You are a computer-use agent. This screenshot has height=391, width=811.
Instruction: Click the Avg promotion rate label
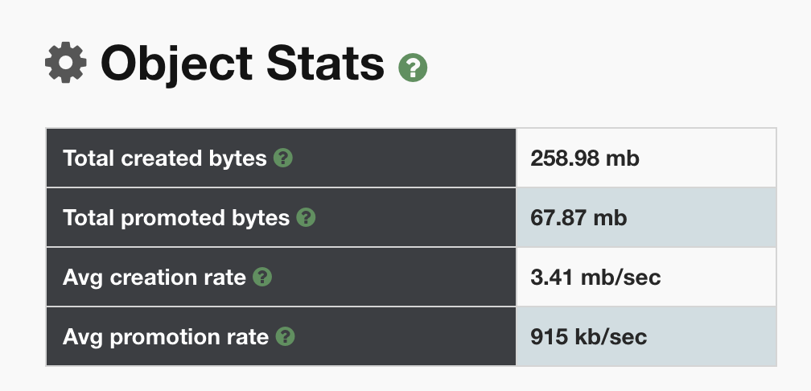(x=166, y=337)
